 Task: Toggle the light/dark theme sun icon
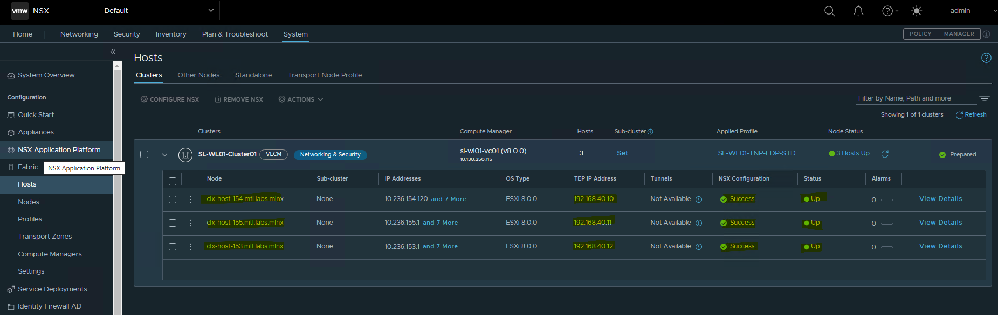click(917, 11)
